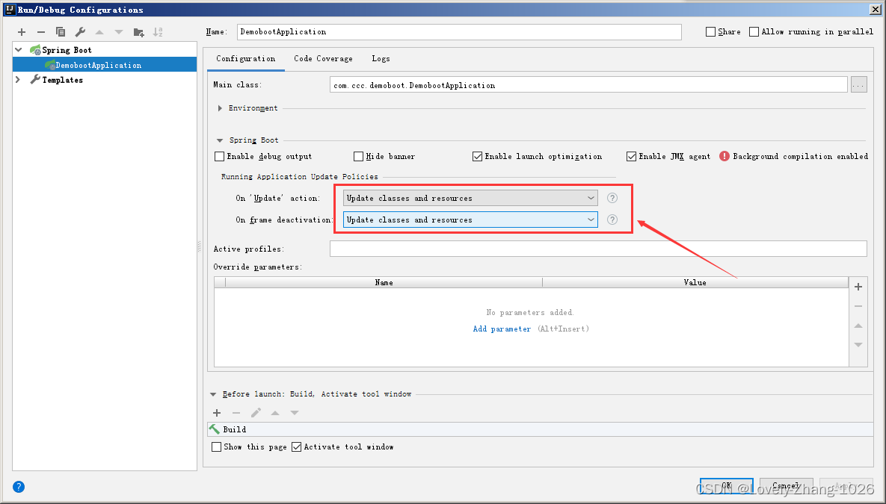The height and width of the screenshot is (504, 886).
Task: Disable Enable launch optimization
Action: (x=478, y=156)
